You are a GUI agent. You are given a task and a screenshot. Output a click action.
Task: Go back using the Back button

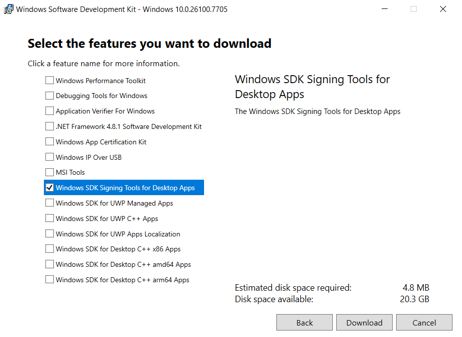pyautogui.click(x=304, y=323)
